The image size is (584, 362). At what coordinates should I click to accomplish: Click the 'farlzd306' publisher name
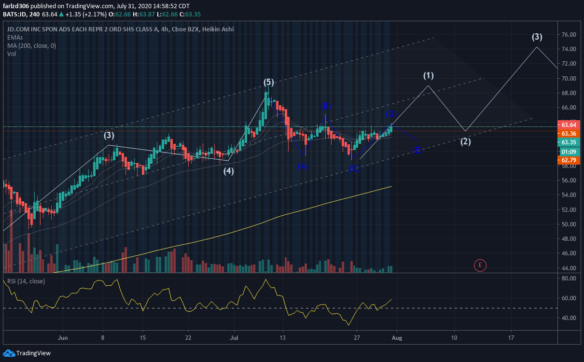tap(16, 6)
